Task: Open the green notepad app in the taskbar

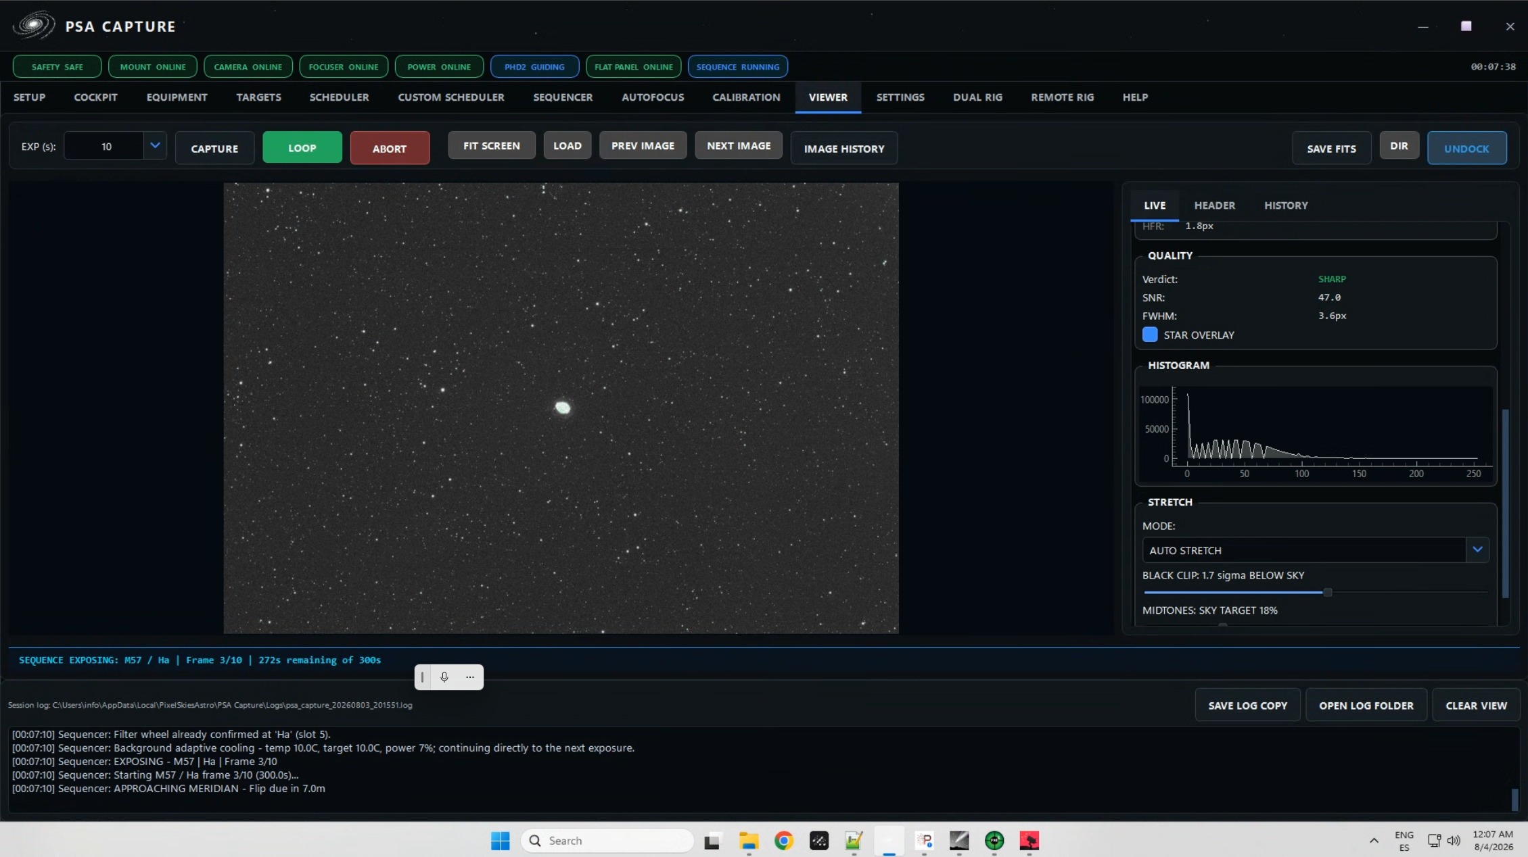Action: [854, 841]
